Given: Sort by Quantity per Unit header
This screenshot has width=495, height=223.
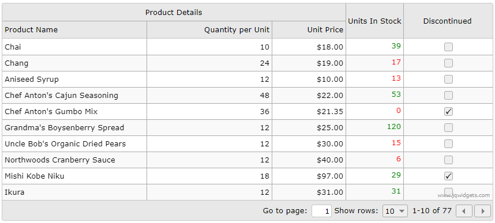Looking at the screenshot, I should coord(209,30).
